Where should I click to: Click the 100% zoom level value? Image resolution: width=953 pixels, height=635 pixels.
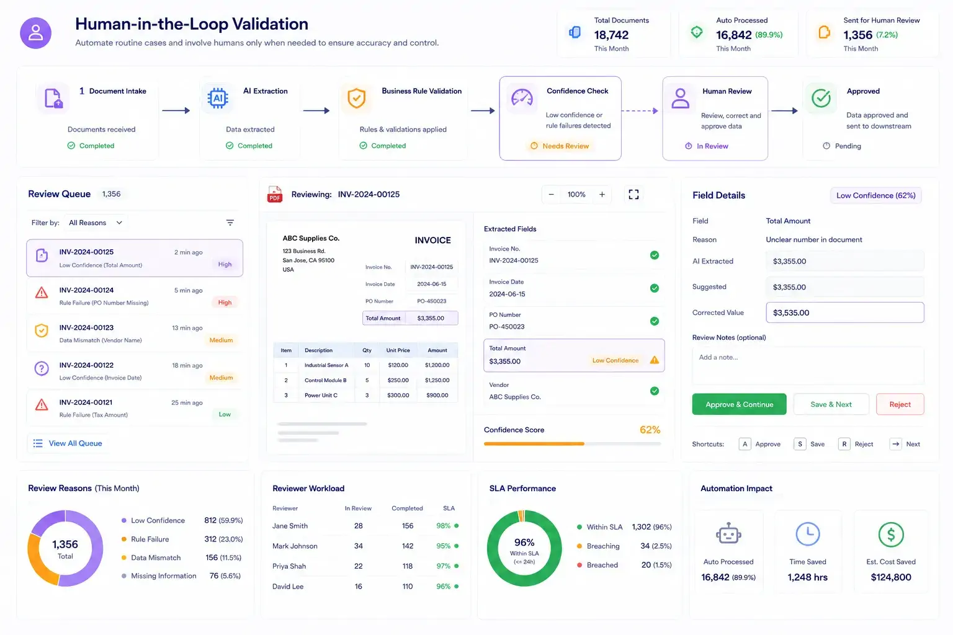point(576,195)
